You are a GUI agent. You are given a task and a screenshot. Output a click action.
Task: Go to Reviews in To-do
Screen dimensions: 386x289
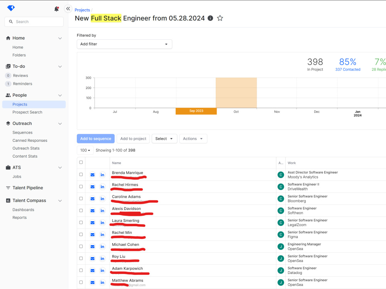pos(20,76)
